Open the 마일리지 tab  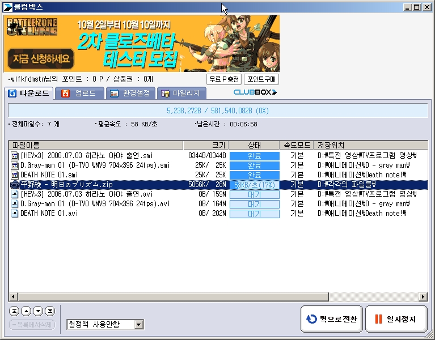(181, 93)
